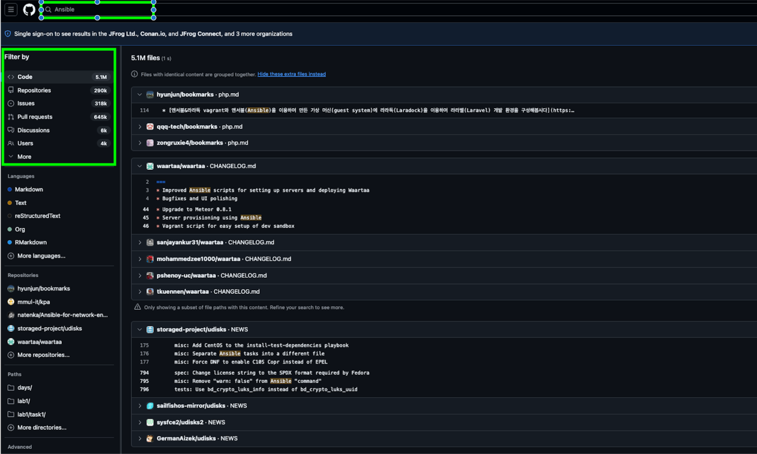The image size is (757, 454).
Task: Filter results by Markdown language
Action: pyautogui.click(x=29, y=189)
